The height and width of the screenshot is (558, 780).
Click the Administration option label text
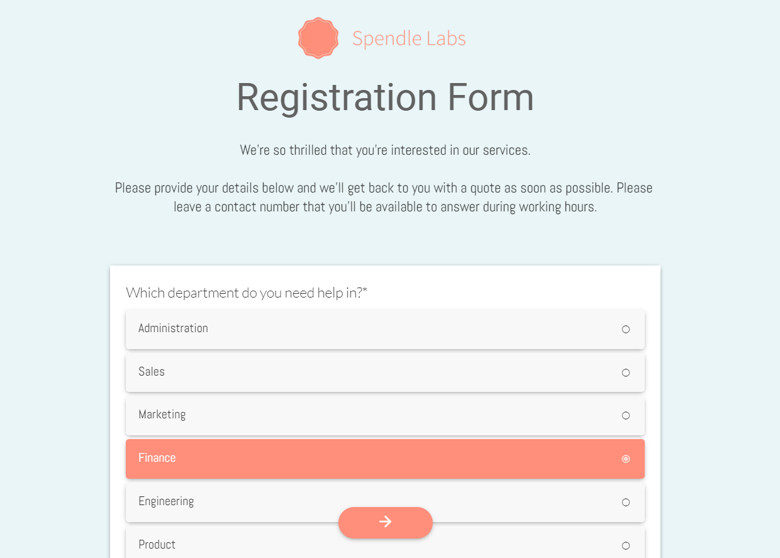coord(173,328)
